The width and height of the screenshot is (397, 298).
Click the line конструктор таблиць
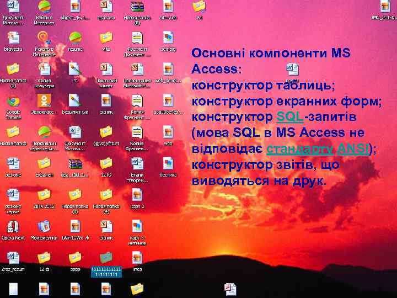point(264,85)
